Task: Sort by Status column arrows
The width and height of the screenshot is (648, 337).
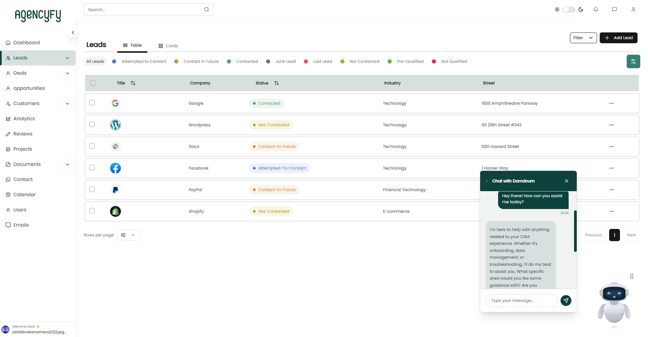Action: click(x=277, y=83)
